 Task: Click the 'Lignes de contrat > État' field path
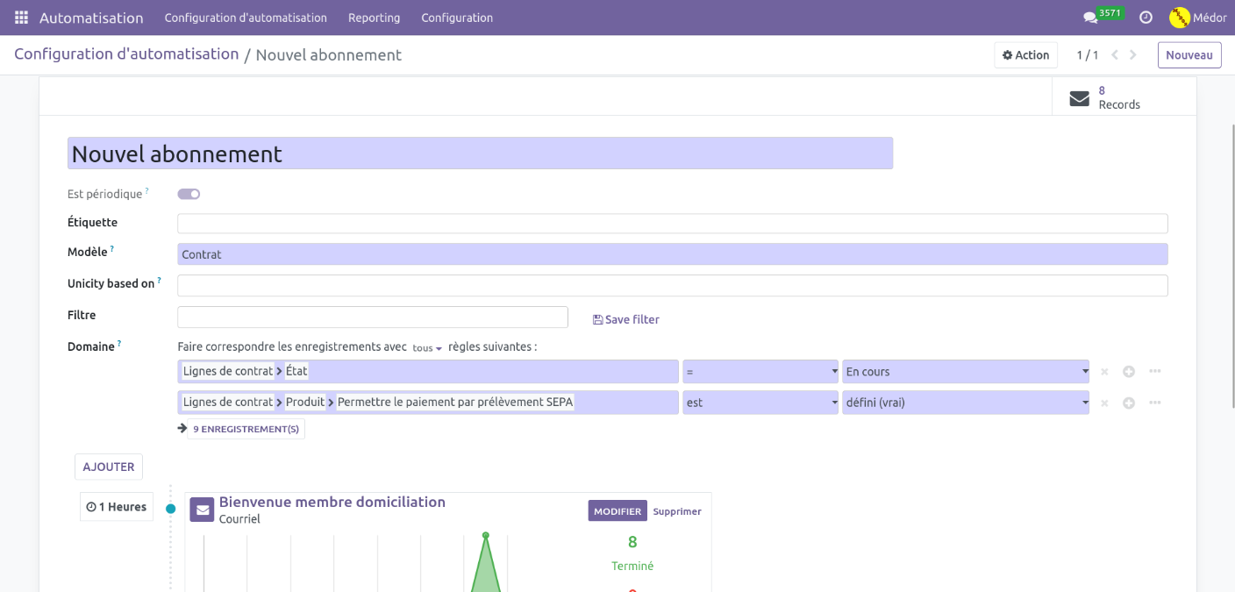428,372
